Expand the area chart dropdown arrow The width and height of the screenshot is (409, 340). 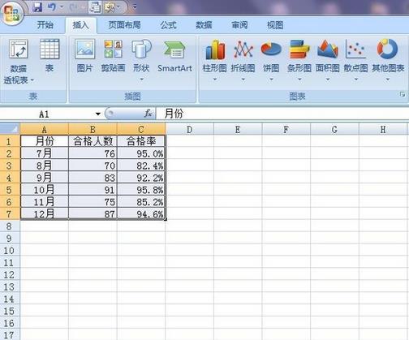328,80
